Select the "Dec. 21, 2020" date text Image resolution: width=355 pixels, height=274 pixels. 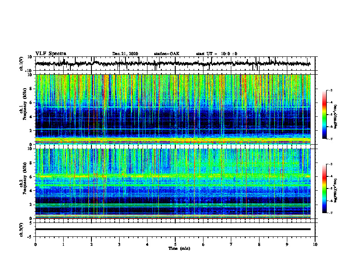point(125,54)
